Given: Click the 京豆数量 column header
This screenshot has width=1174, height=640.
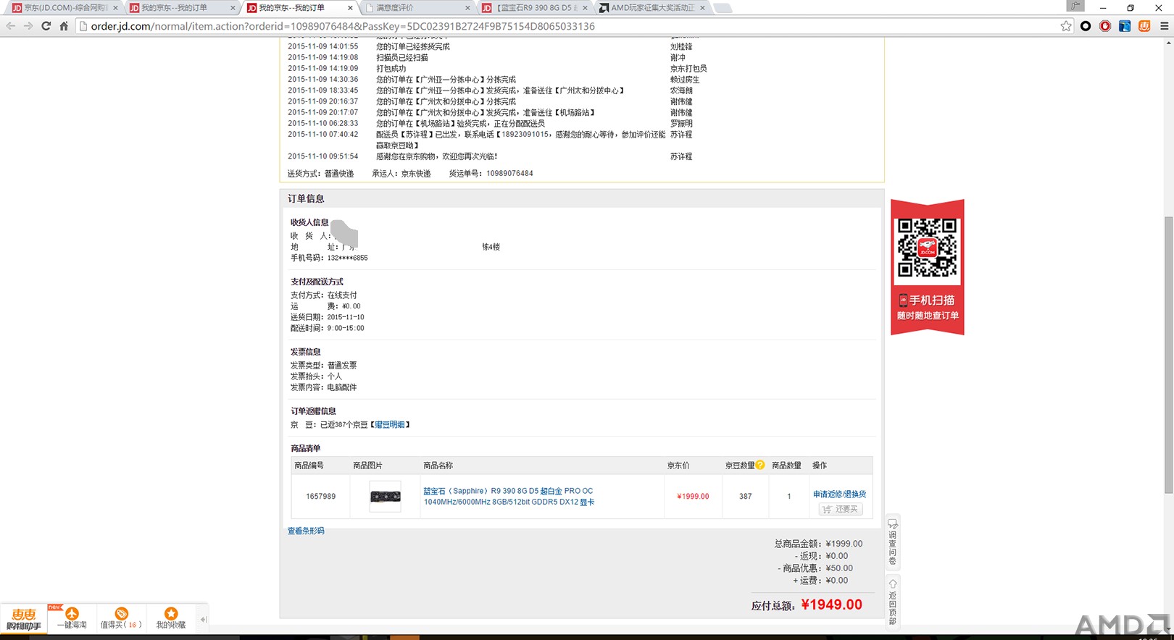Looking at the screenshot, I should 740,465.
